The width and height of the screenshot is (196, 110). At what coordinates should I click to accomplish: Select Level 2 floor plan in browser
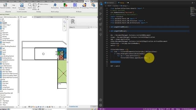click(x=4, y=27)
